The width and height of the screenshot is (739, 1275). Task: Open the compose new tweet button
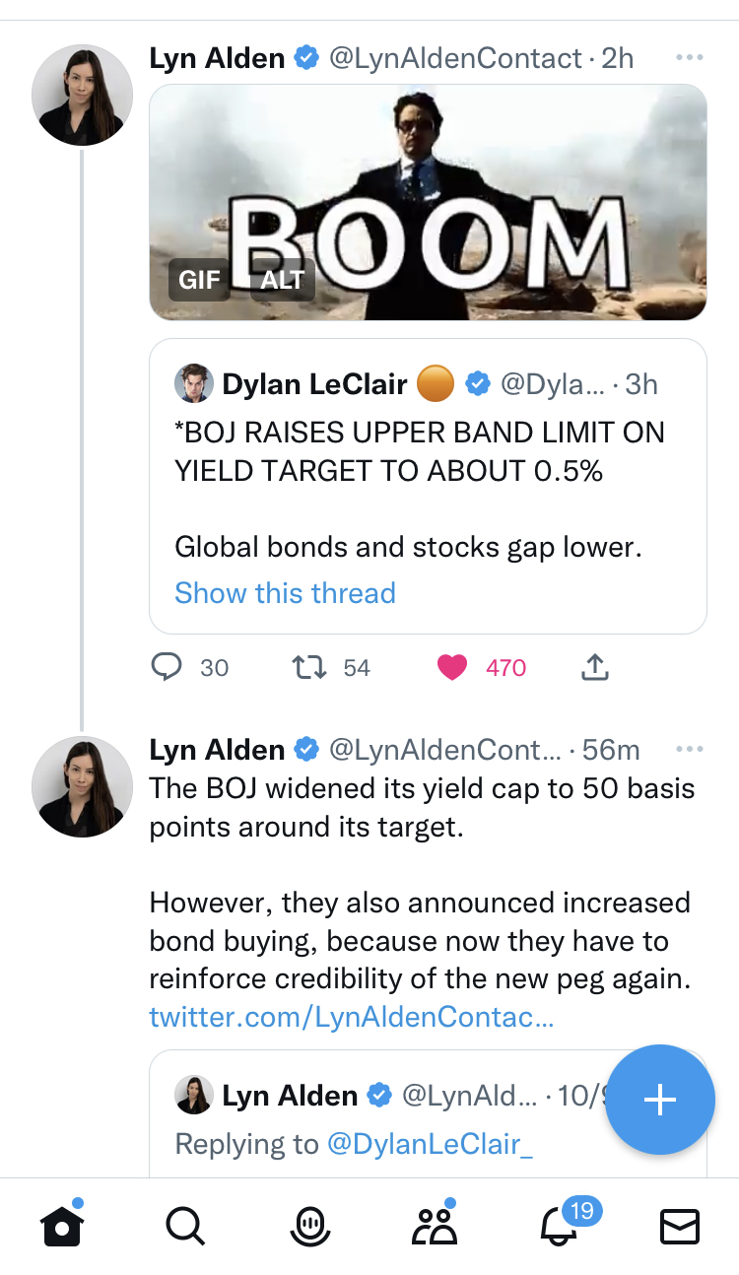click(x=659, y=1100)
